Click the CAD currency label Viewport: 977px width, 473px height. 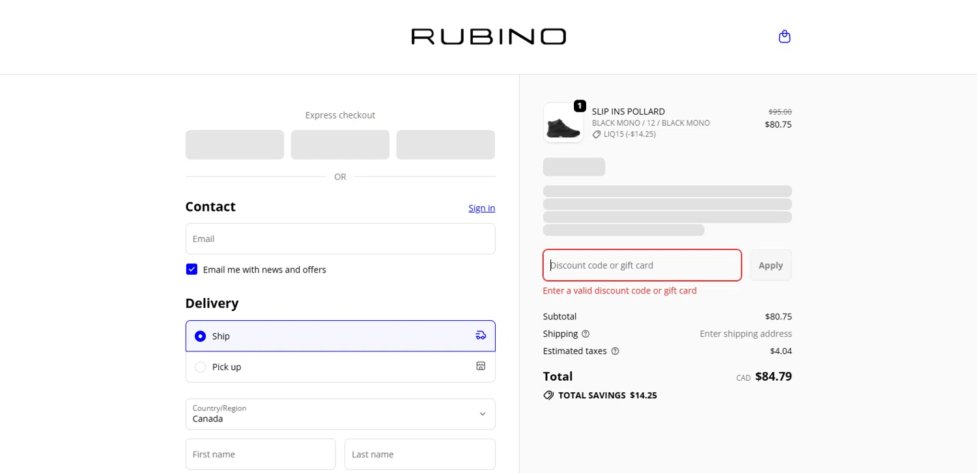[743, 378]
